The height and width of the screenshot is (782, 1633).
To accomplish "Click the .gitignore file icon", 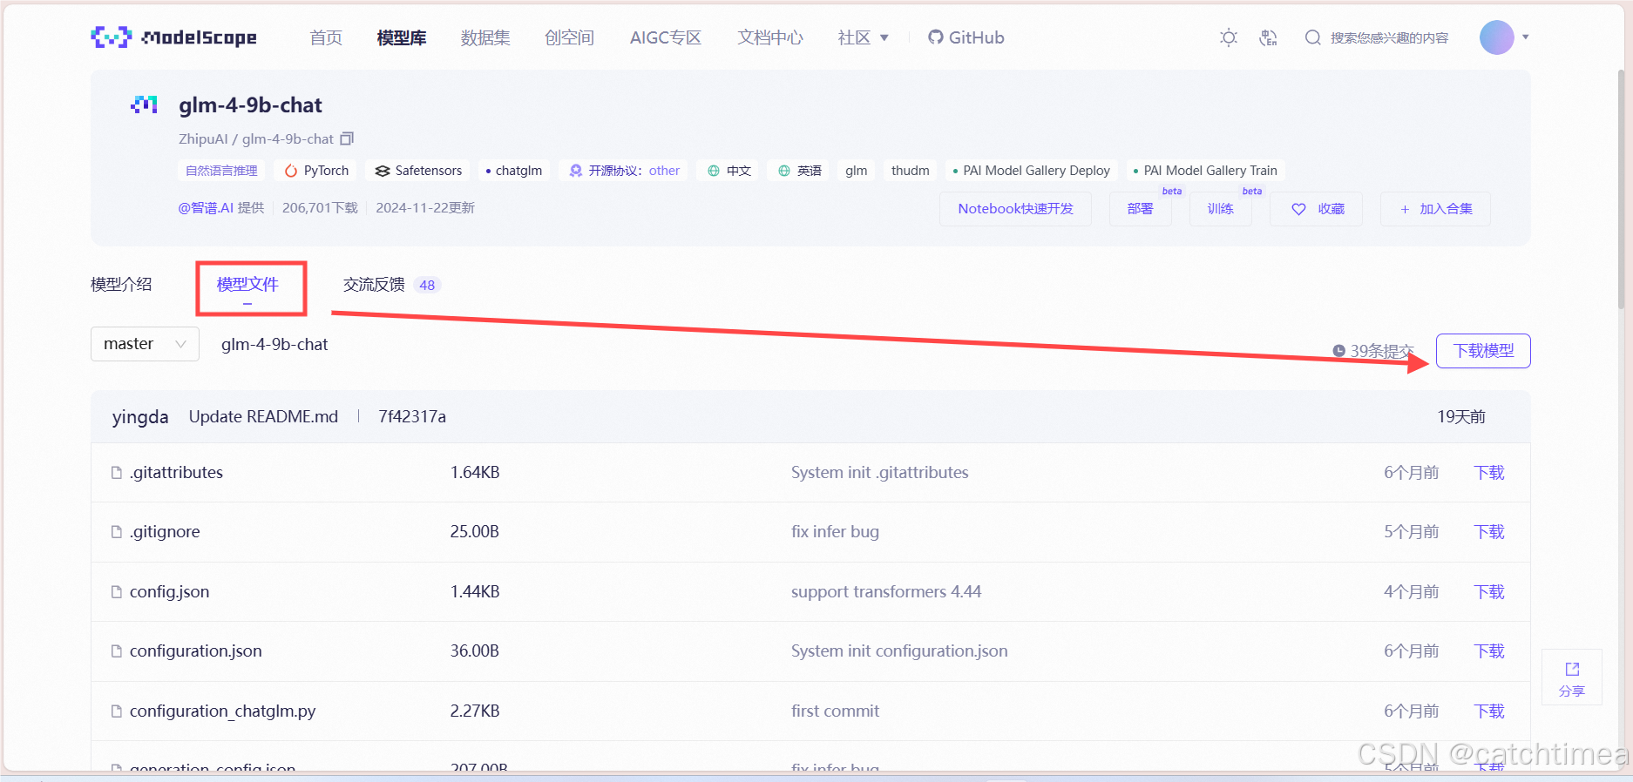I will coord(117,531).
